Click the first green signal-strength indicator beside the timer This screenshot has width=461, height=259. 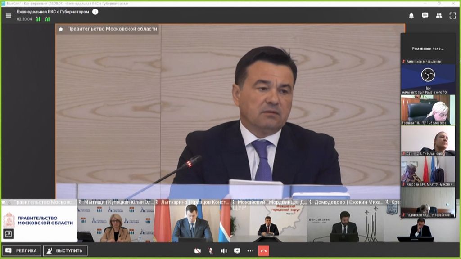pos(38,19)
